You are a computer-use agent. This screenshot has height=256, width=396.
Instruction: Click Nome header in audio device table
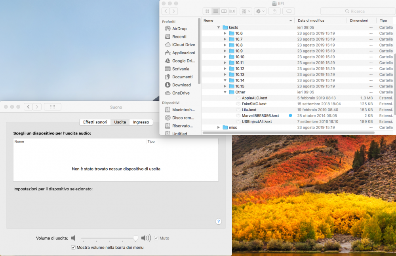[80, 142]
